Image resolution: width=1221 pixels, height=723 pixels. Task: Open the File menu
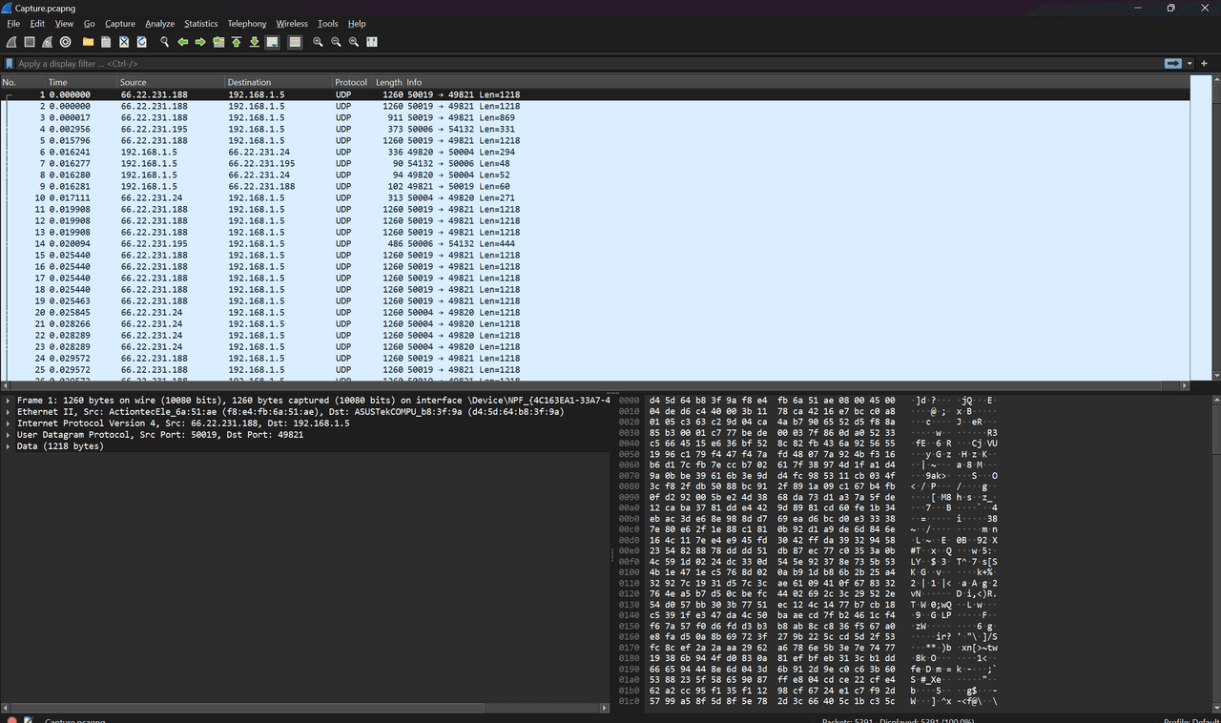click(13, 24)
